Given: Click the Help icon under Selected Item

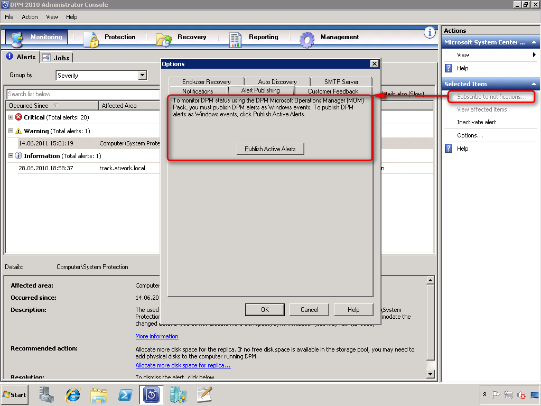Looking at the screenshot, I should pyautogui.click(x=448, y=149).
